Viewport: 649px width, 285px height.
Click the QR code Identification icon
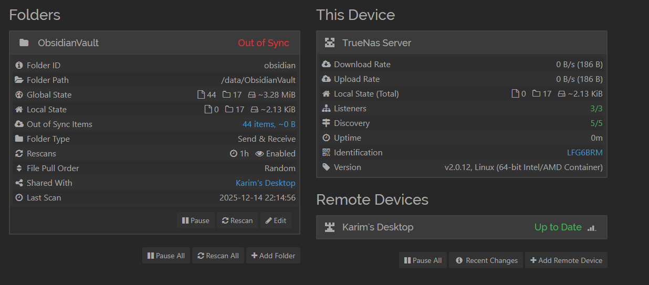click(326, 153)
